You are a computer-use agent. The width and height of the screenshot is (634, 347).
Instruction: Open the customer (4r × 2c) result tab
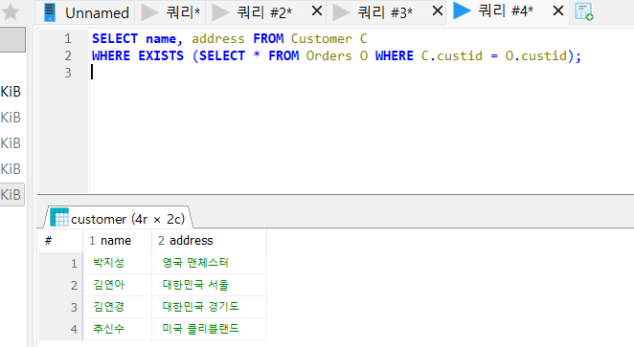[x=118, y=218]
